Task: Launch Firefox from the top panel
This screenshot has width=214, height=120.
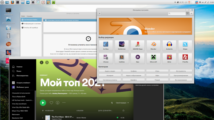Action: coord(13,2)
